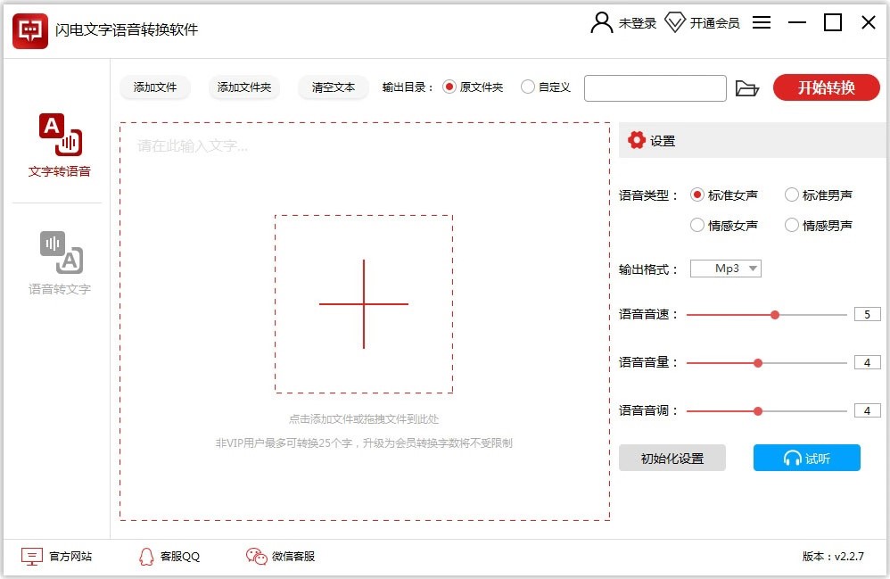Reset settings with 初始化设置 button
The height and width of the screenshot is (579, 890).
click(x=672, y=458)
